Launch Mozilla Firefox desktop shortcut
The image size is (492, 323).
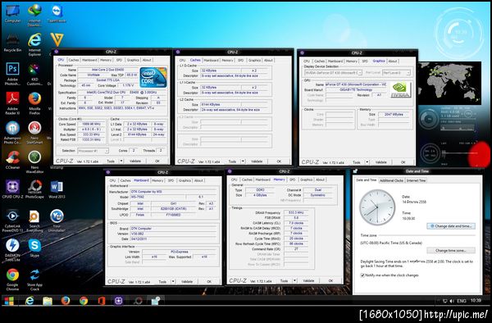click(34, 103)
